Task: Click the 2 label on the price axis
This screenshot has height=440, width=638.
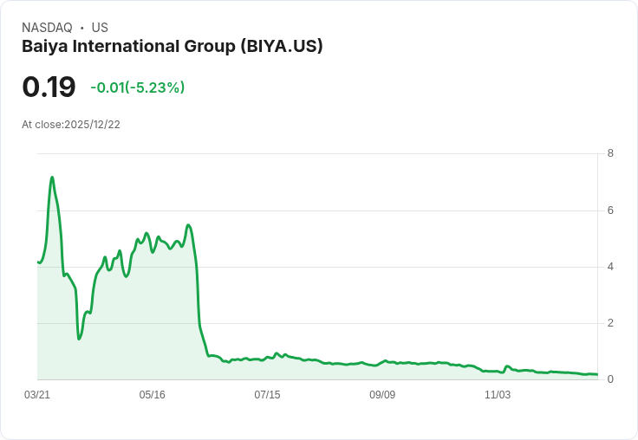Action: click(610, 323)
